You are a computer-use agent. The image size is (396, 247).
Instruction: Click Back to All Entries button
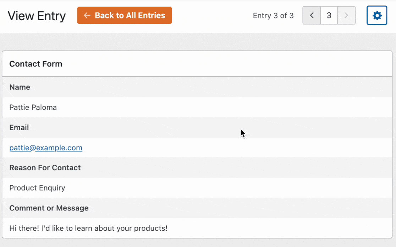point(125,15)
